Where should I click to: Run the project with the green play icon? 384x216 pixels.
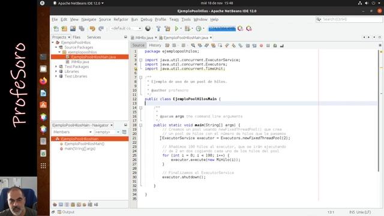176,28
